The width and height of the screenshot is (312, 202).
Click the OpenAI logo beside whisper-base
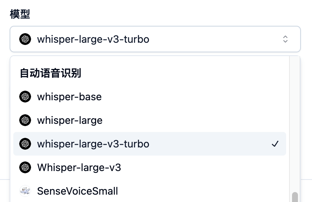point(25,97)
